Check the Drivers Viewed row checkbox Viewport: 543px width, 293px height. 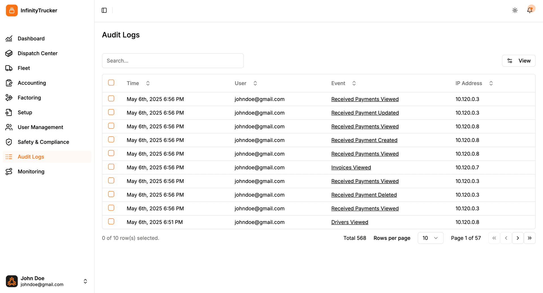click(x=111, y=221)
